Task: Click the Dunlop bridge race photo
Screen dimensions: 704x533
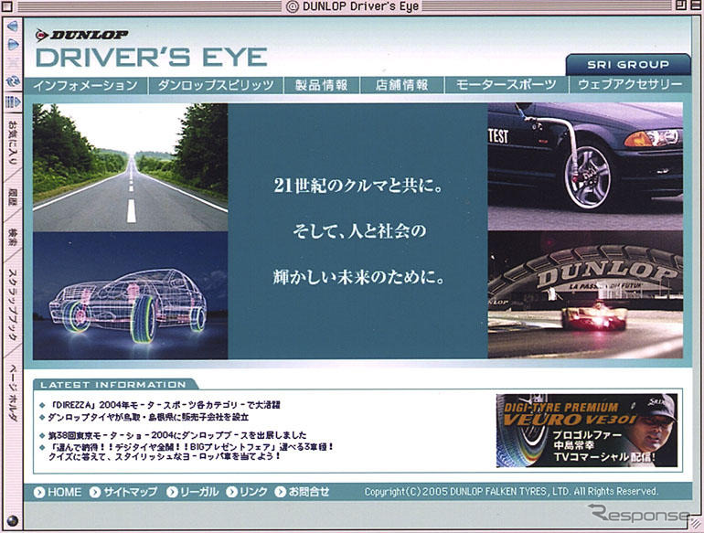Action: click(x=585, y=295)
